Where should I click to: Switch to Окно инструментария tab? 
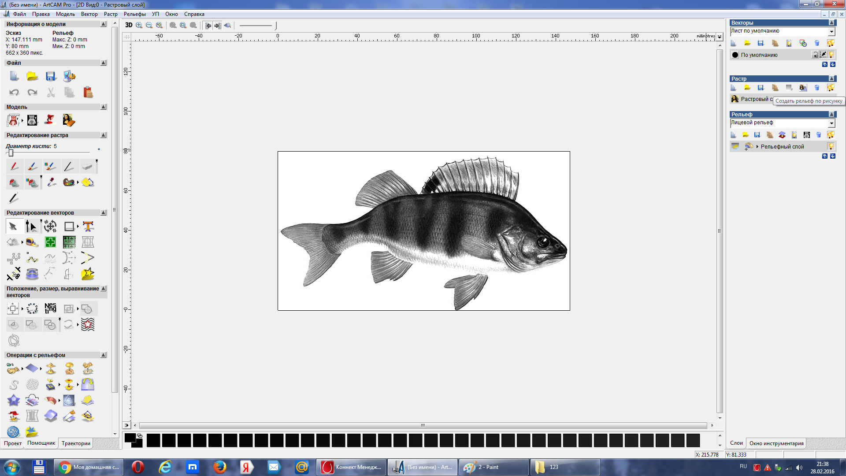point(776,443)
